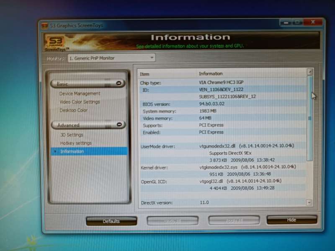Click the Information column header
Image resolution: width=335 pixels, height=251 pixels.
(211, 74)
